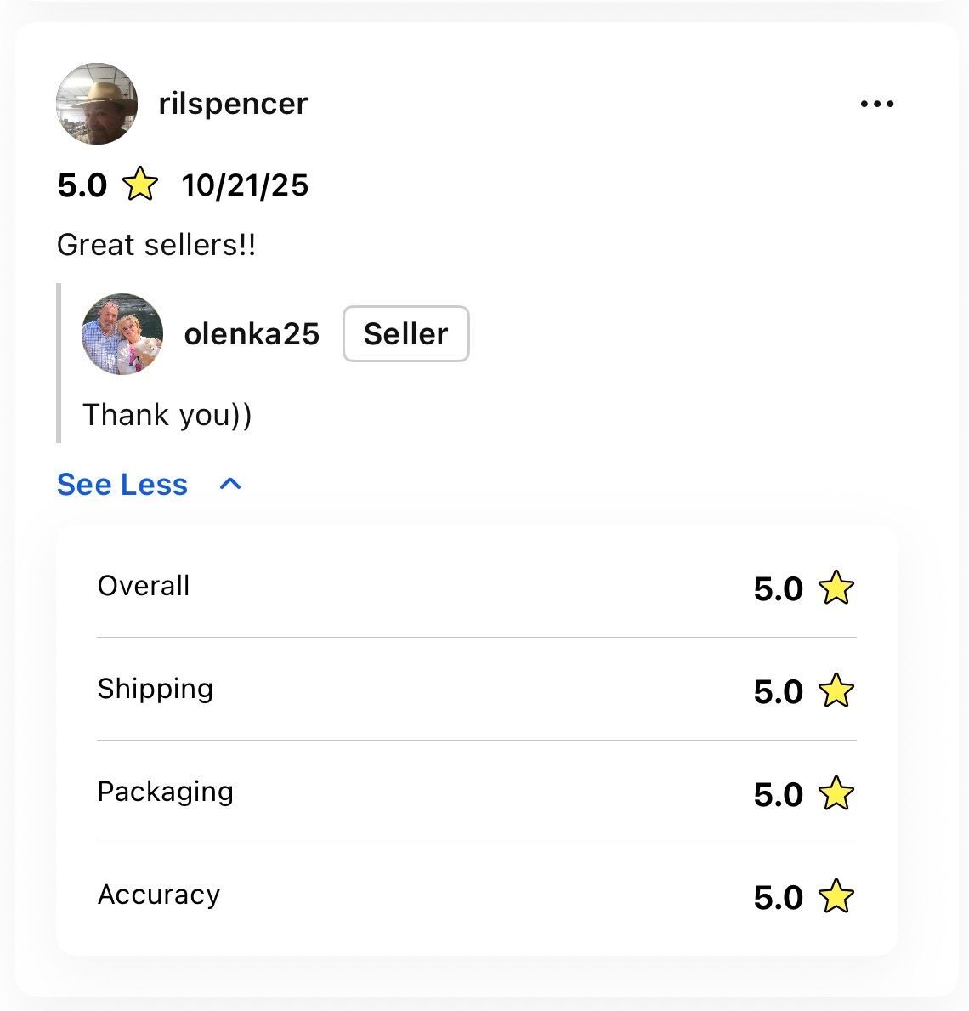This screenshot has width=969, height=1011.
Task: Open the rilspencer username profile
Action: [233, 104]
